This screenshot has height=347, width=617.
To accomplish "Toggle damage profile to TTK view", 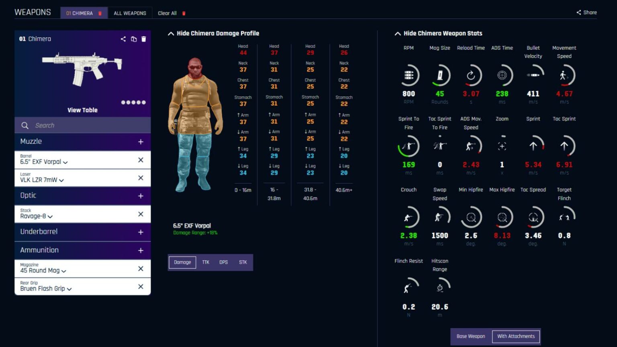I will tap(206, 262).
